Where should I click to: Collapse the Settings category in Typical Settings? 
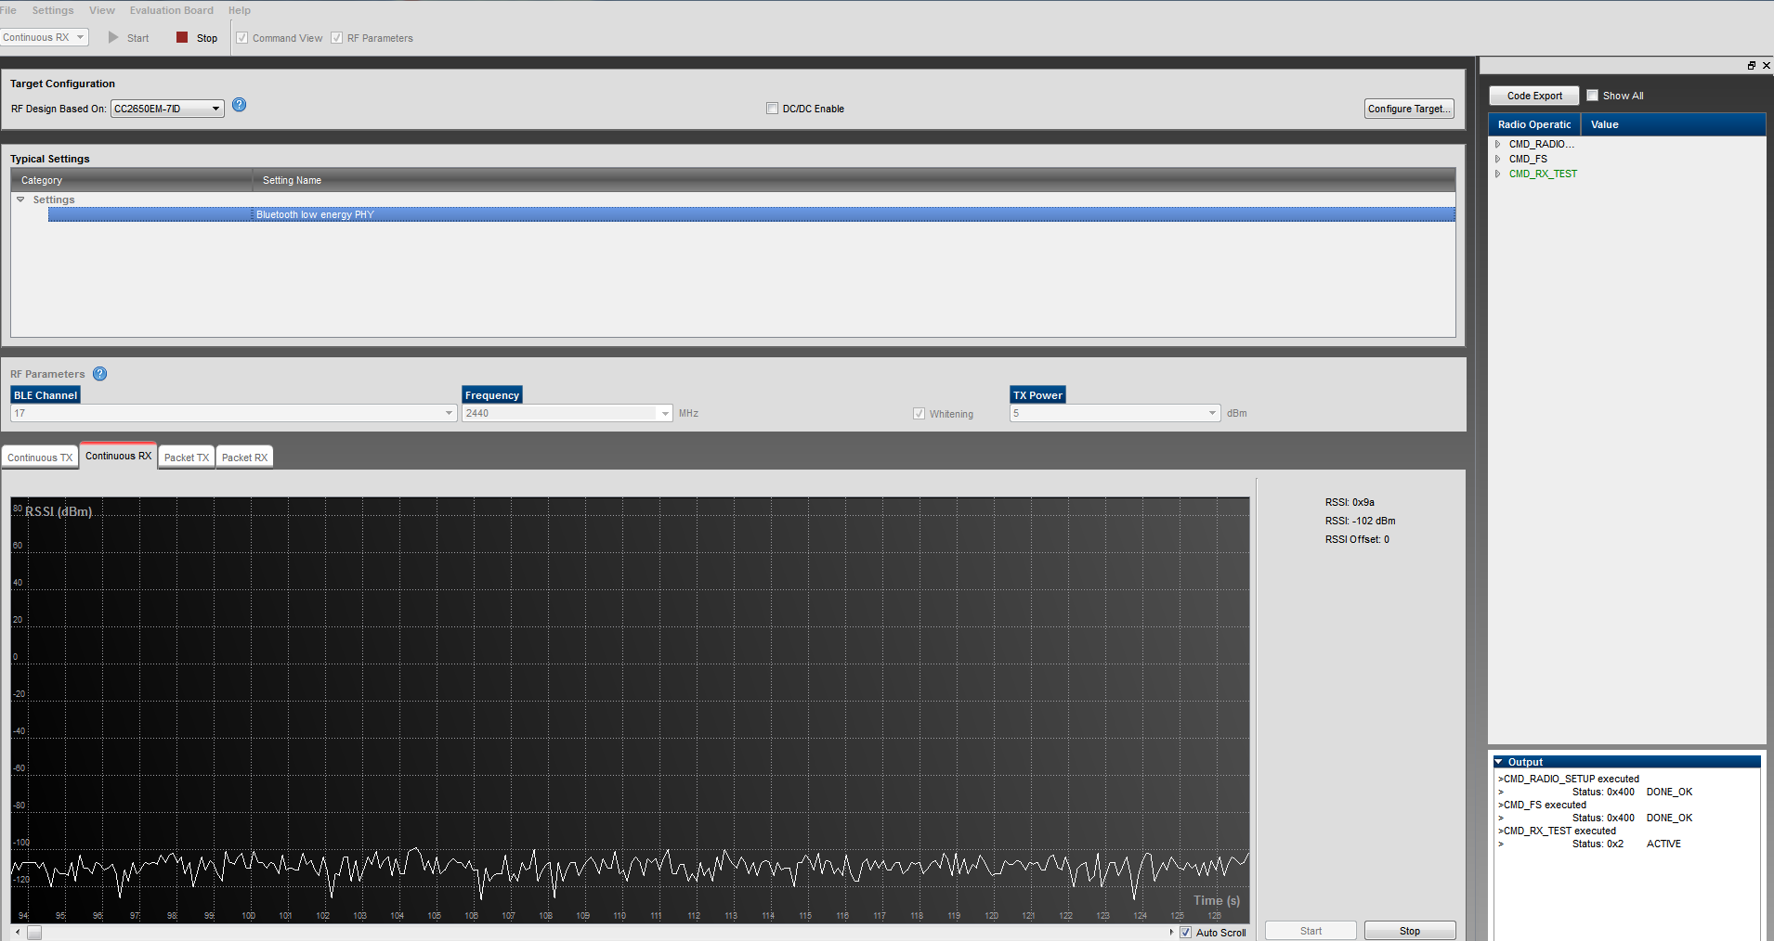click(20, 200)
